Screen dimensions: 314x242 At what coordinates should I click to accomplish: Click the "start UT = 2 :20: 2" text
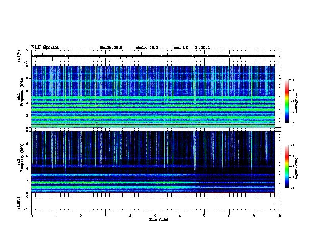pos(191,47)
